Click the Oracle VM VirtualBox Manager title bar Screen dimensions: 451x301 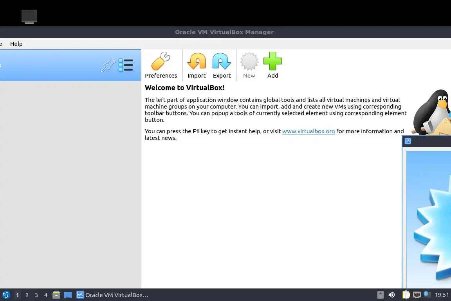pos(224,32)
